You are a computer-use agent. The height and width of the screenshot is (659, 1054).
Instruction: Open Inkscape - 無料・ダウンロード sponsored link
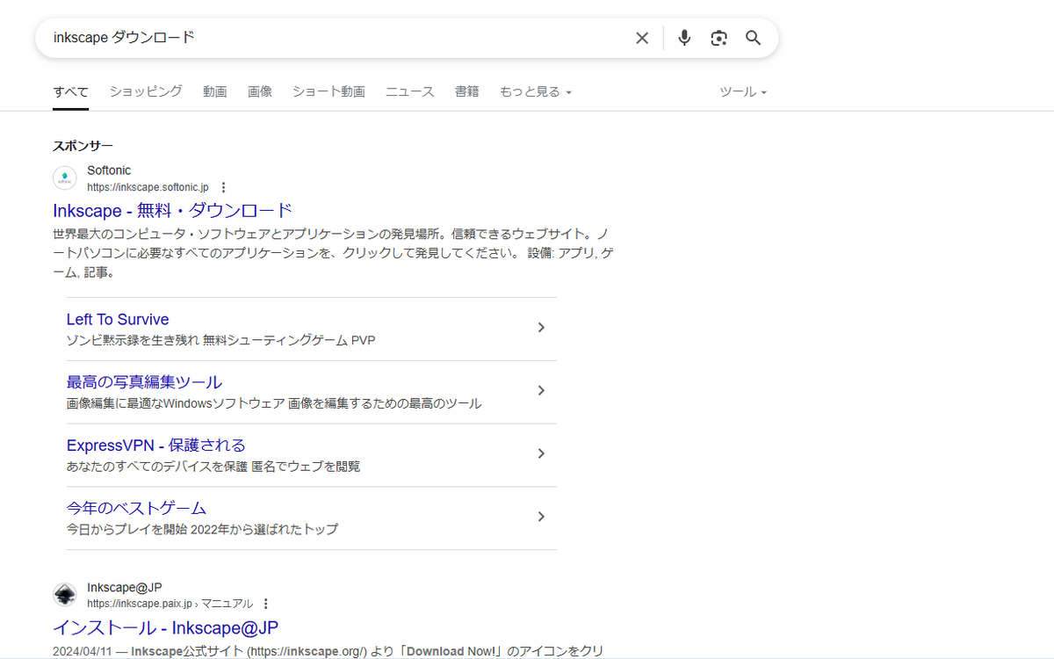tap(172, 211)
